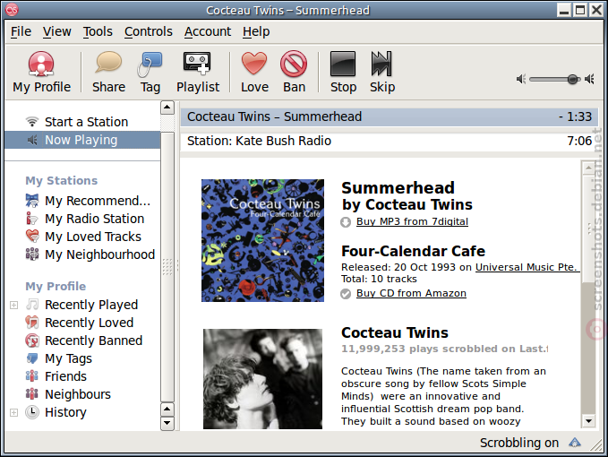This screenshot has height=457, width=608.
Task: Expand the Recently Played tree node
Action: tap(14, 306)
